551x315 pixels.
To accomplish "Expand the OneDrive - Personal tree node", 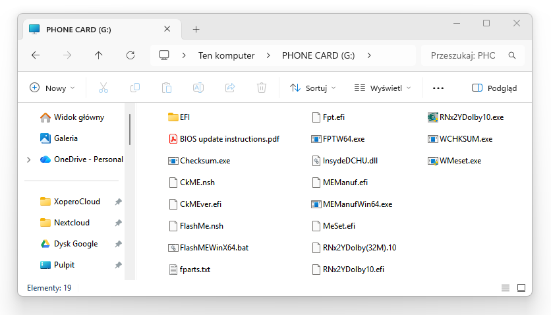I will 28,159.
